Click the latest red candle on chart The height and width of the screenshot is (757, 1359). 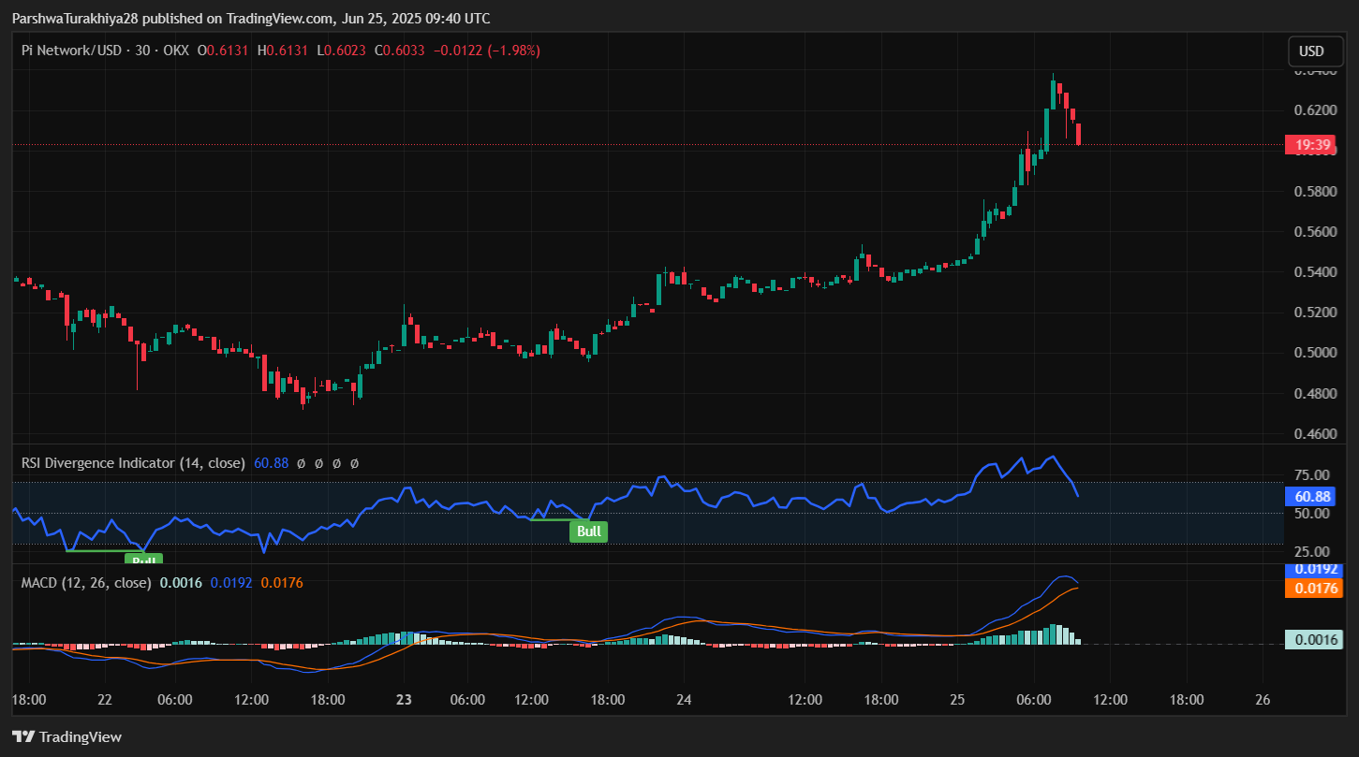(x=1079, y=134)
